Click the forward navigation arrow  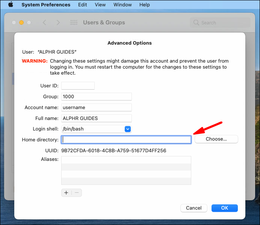(58, 22)
